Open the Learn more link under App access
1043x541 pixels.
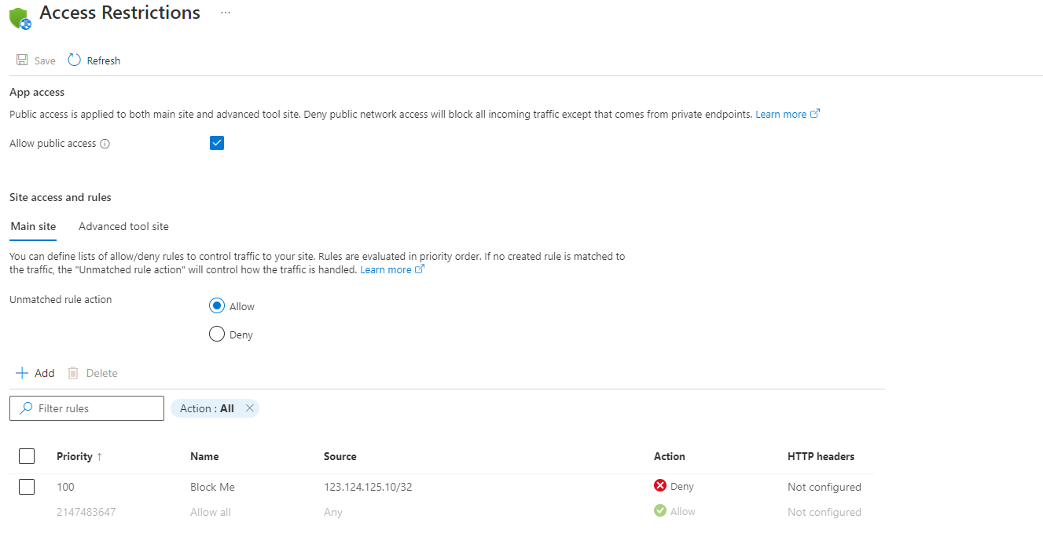coord(781,113)
